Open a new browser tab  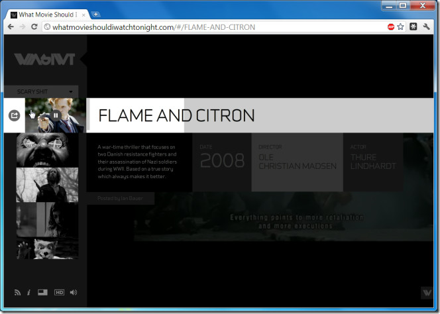(x=95, y=14)
